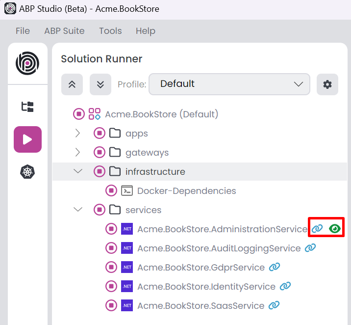The width and height of the screenshot is (351, 325).
Task: Open the Solution Explorer sidebar icon
Action: click(x=27, y=107)
